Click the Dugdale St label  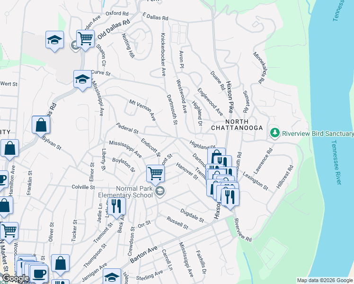click(x=192, y=215)
